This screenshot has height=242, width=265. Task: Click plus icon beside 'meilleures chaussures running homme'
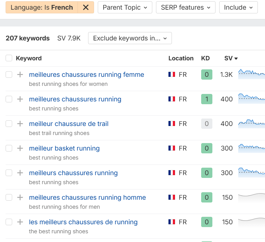(x=20, y=198)
